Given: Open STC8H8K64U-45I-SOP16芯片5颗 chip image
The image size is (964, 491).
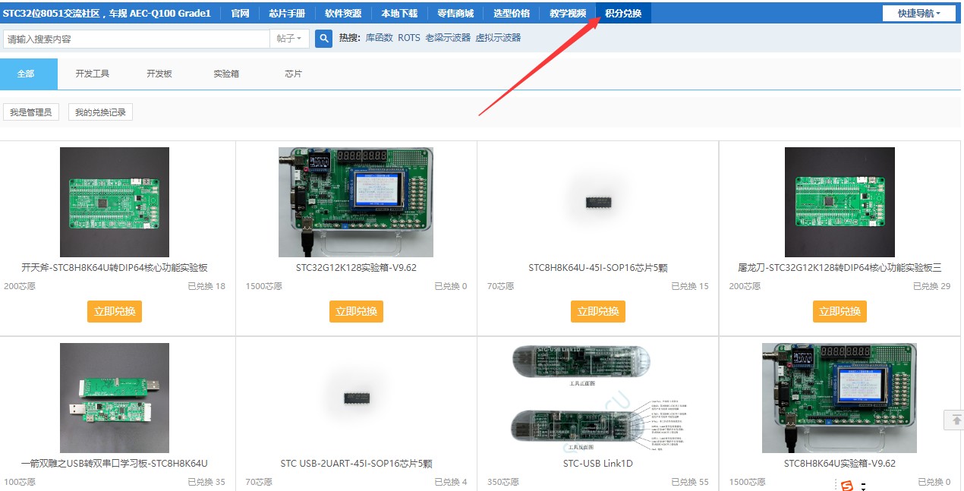Looking at the screenshot, I should (x=598, y=202).
